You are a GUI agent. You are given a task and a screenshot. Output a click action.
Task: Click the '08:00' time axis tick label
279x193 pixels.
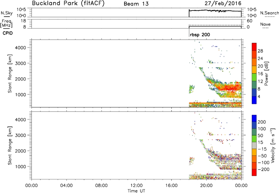[x=101, y=186]
